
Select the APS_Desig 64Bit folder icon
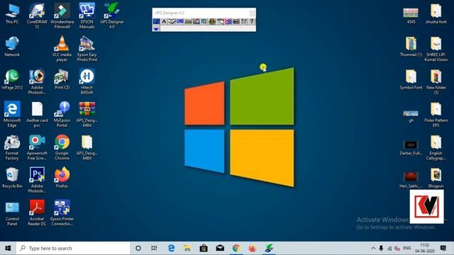tap(87, 147)
